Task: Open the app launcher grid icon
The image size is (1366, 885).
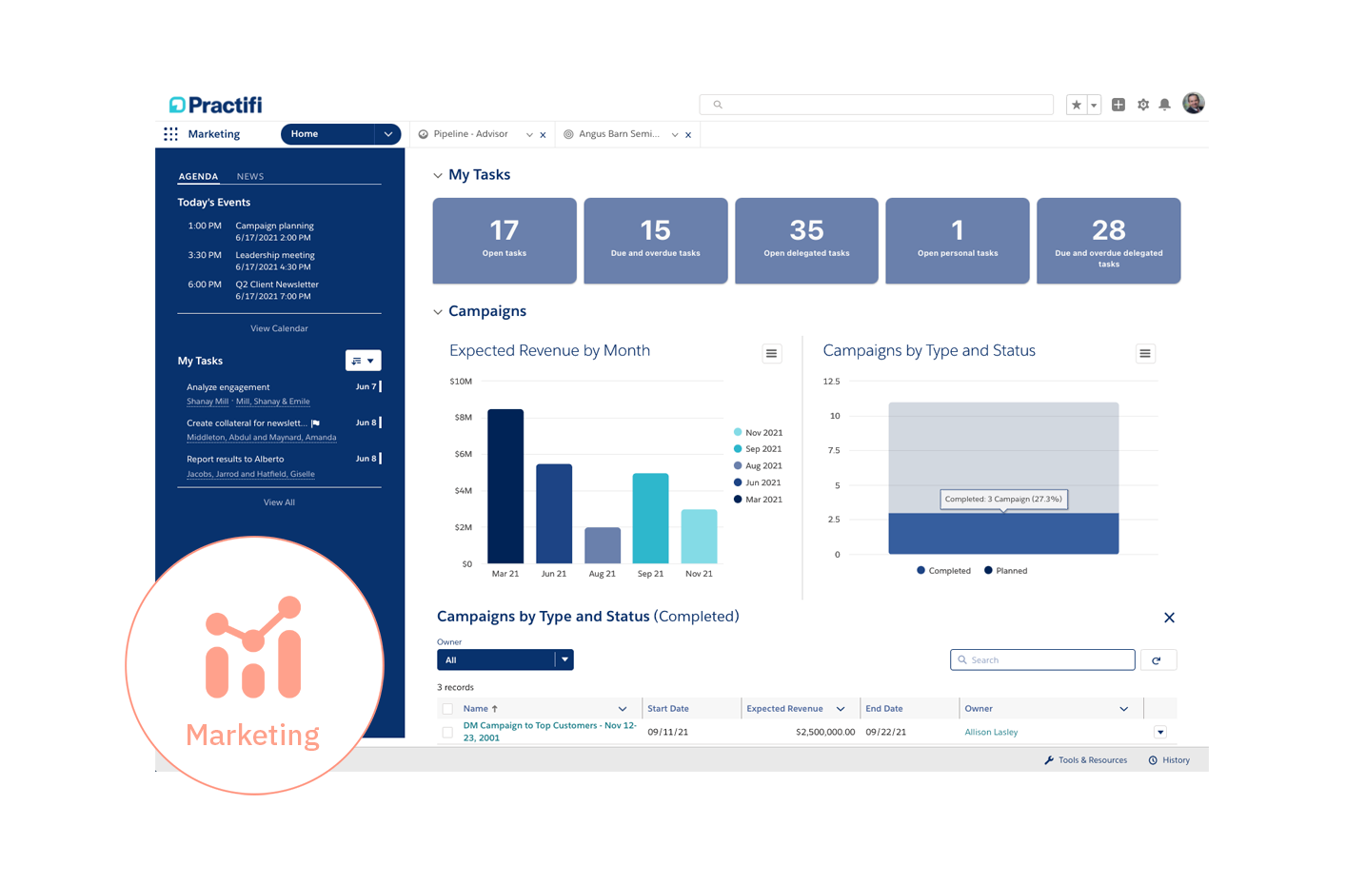Action: [x=170, y=134]
